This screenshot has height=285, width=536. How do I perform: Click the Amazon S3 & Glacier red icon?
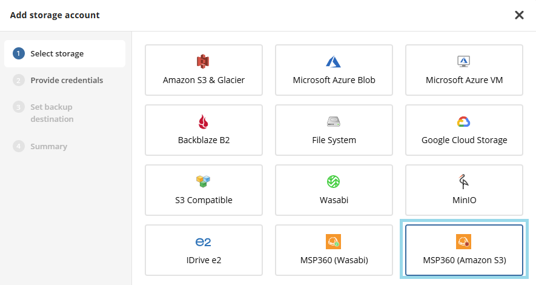pos(203,62)
